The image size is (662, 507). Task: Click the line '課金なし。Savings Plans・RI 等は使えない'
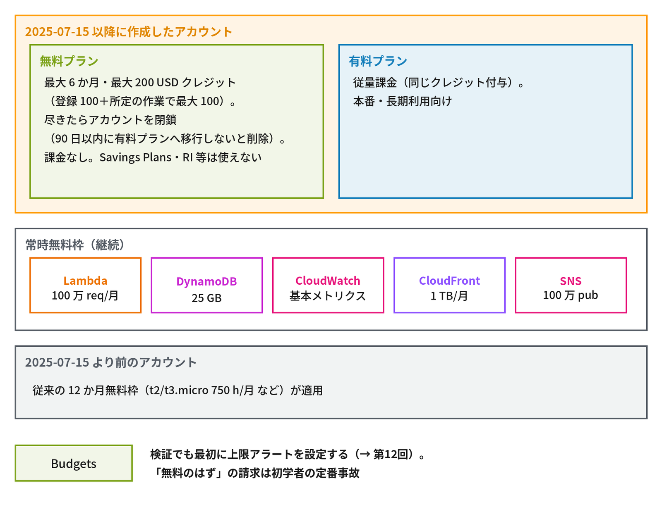pos(153,157)
